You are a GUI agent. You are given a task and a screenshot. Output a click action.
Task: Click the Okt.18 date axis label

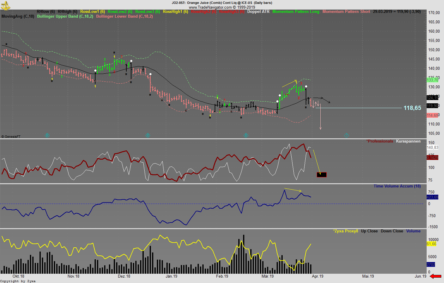point(19,276)
